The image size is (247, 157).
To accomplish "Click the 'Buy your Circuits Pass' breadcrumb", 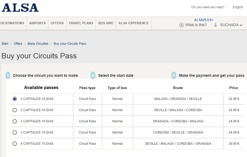I will click(x=70, y=43).
